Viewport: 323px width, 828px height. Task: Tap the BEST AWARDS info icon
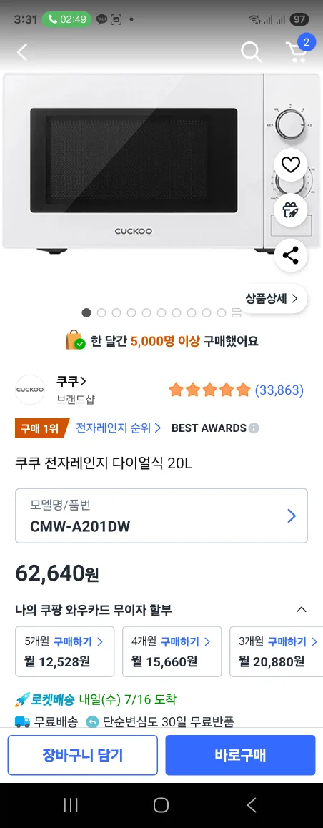[x=254, y=428]
